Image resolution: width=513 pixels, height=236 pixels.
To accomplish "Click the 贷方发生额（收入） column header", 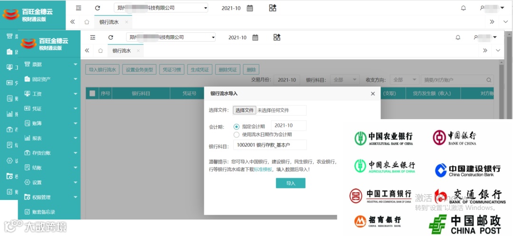I will pyautogui.click(x=433, y=93).
